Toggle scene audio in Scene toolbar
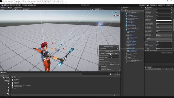Screen dimensions: 174x98 coord(18,9)
